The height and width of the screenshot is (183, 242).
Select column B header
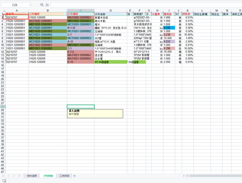48,11
